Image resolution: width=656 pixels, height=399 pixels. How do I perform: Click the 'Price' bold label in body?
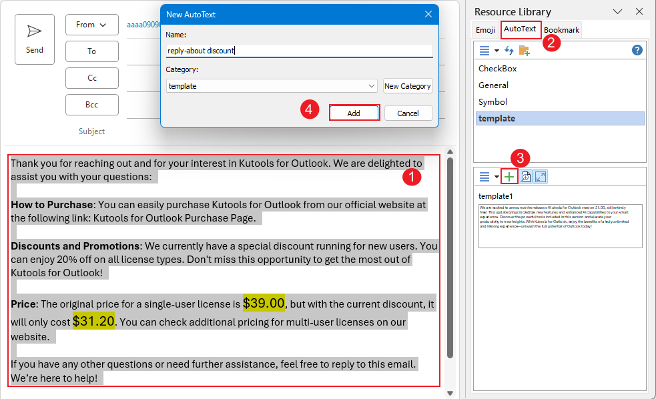[23, 304]
